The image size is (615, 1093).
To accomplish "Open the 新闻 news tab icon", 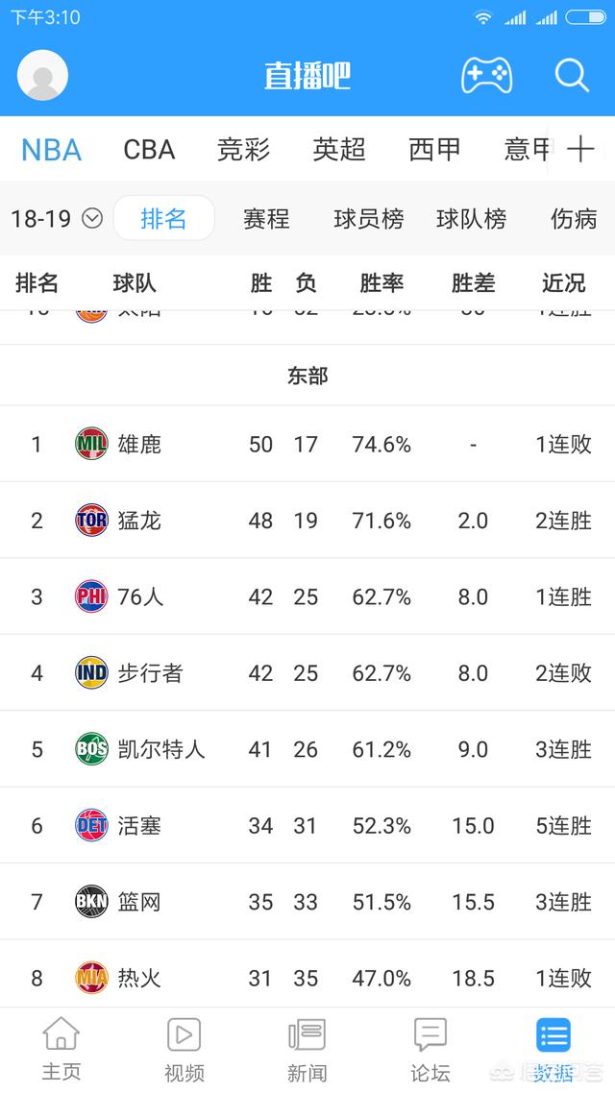I will coord(307,1034).
